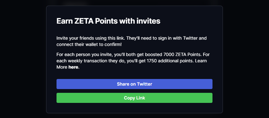Viewport: 269px width, 118px height.
Task: Click the "For each person you invite" paragraph
Action: (x=133, y=61)
